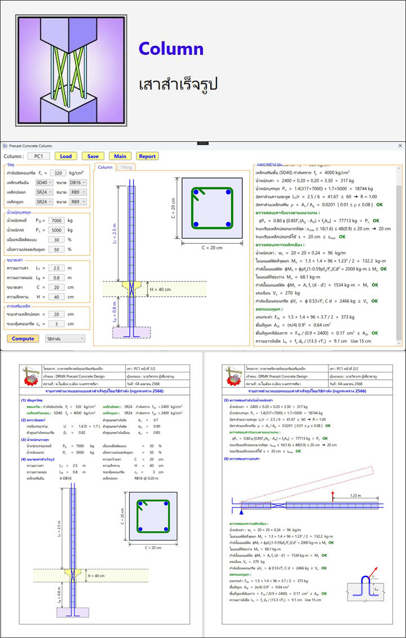
Task: Click the LT column length field 2.5
Action: 56,268
